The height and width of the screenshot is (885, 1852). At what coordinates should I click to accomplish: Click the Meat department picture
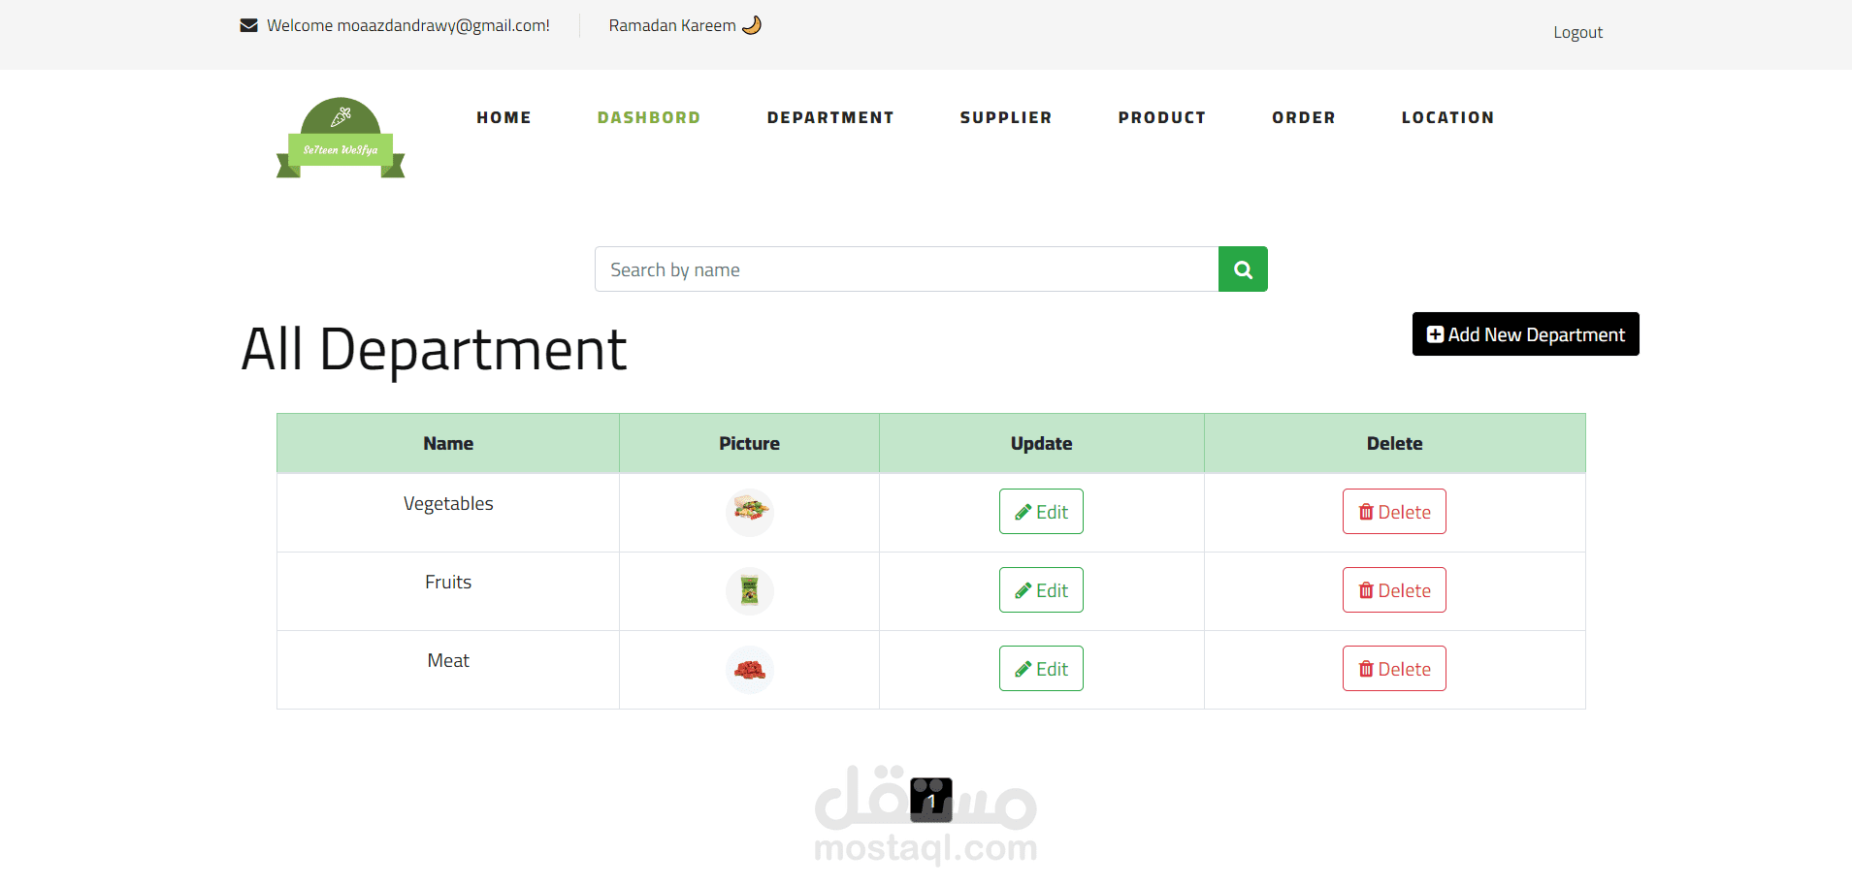tap(750, 670)
